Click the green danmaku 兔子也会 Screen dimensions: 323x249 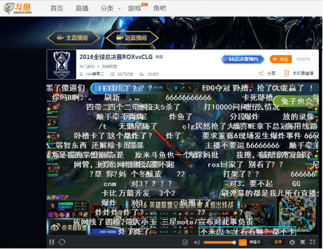296,101
